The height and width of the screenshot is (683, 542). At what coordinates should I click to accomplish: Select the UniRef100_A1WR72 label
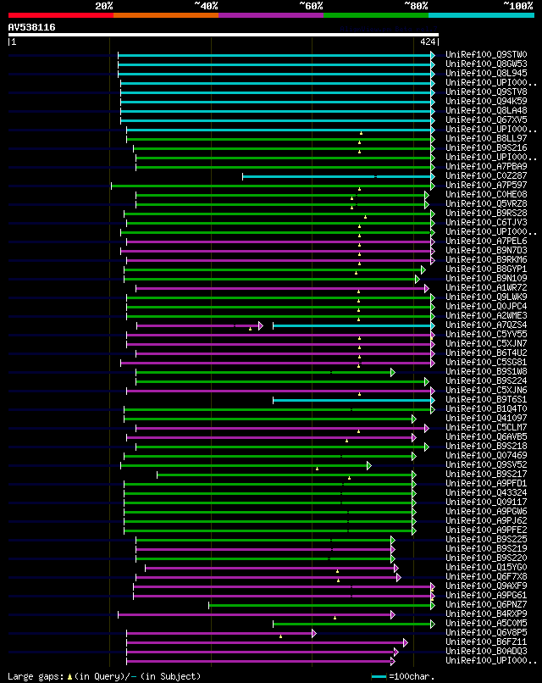click(x=486, y=288)
